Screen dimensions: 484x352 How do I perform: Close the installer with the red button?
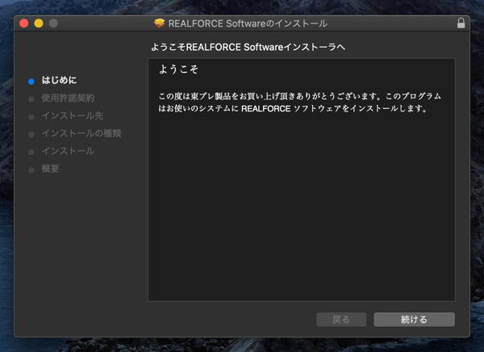pos(24,23)
